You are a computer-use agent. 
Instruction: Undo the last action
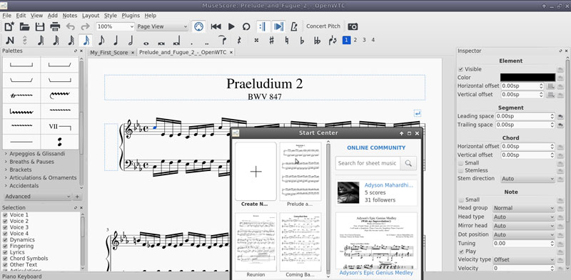(70, 26)
